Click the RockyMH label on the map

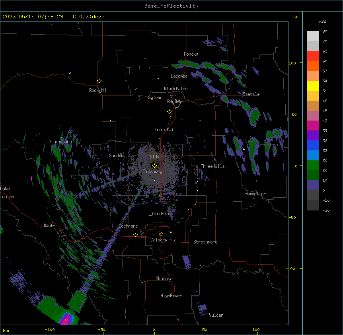pos(97,90)
